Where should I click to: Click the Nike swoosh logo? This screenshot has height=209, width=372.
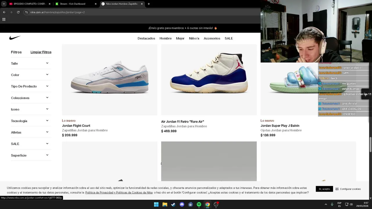pyautogui.click(x=15, y=38)
